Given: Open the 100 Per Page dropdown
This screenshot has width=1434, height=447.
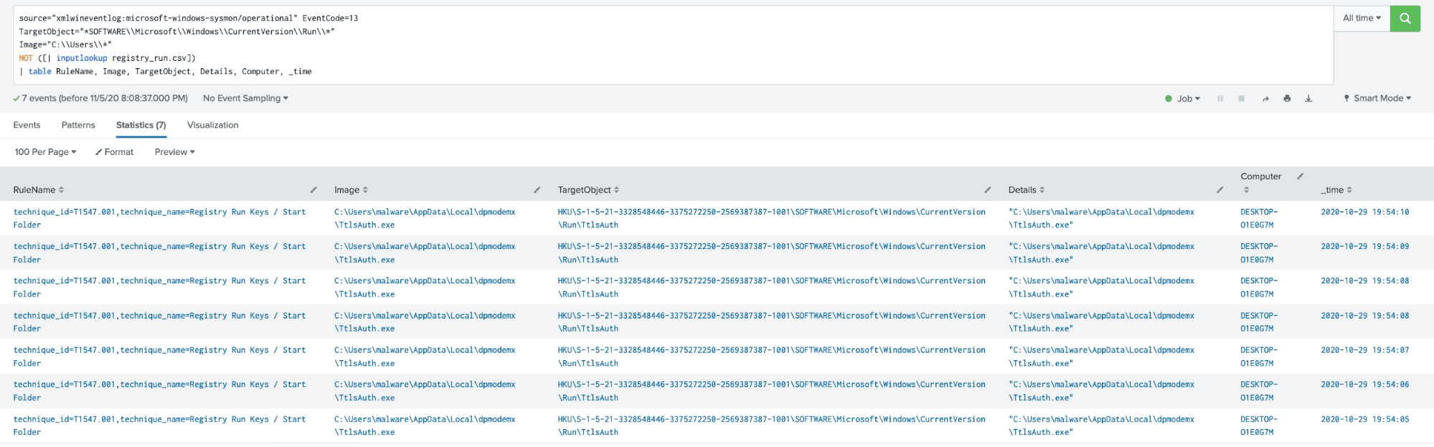Looking at the screenshot, I should (x=45, y=152).
